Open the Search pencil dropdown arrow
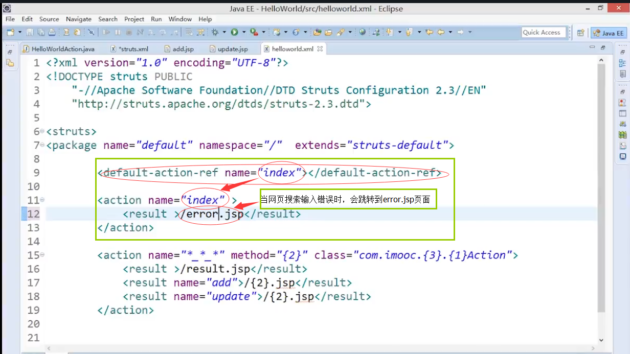 click(350, 32)
